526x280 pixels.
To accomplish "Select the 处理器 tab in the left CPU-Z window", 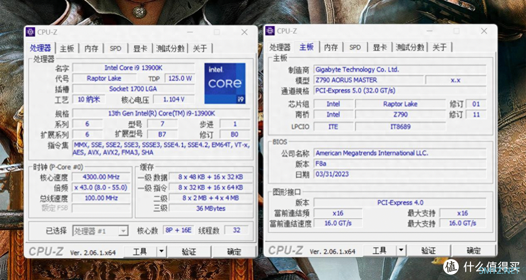I will (40, 48).
